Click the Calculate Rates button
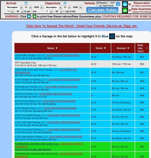This screenshot has width=151, height=158. point(102,10)
